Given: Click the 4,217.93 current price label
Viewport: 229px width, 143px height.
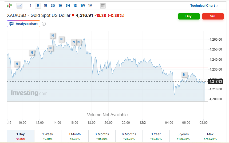Looking at the screenshot, I should click(216, 82).
